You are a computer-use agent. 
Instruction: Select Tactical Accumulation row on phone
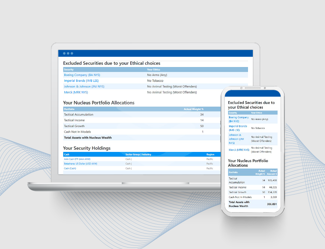(x=253, y=180)
